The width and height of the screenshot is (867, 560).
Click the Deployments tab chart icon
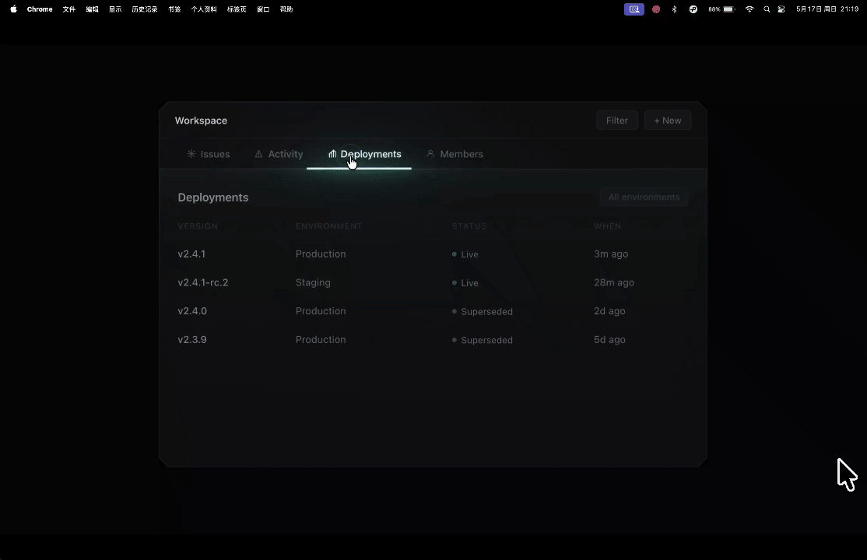point(332,154)
